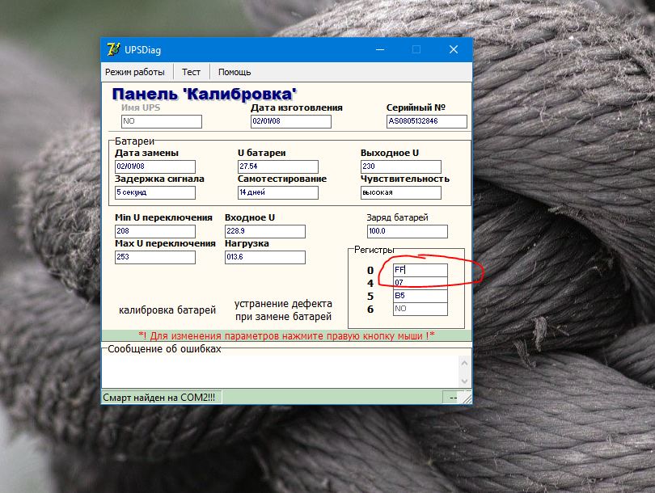Image resolution: width=655 pixels, height=493 pixels.
Task: Select the Чувствительность field высокая
Action: pyautogui.click(x=400, y=192)
